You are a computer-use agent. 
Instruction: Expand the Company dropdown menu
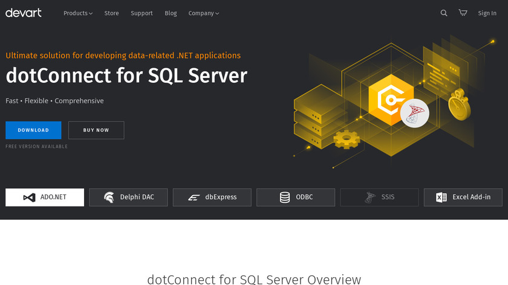coord(203,13)
